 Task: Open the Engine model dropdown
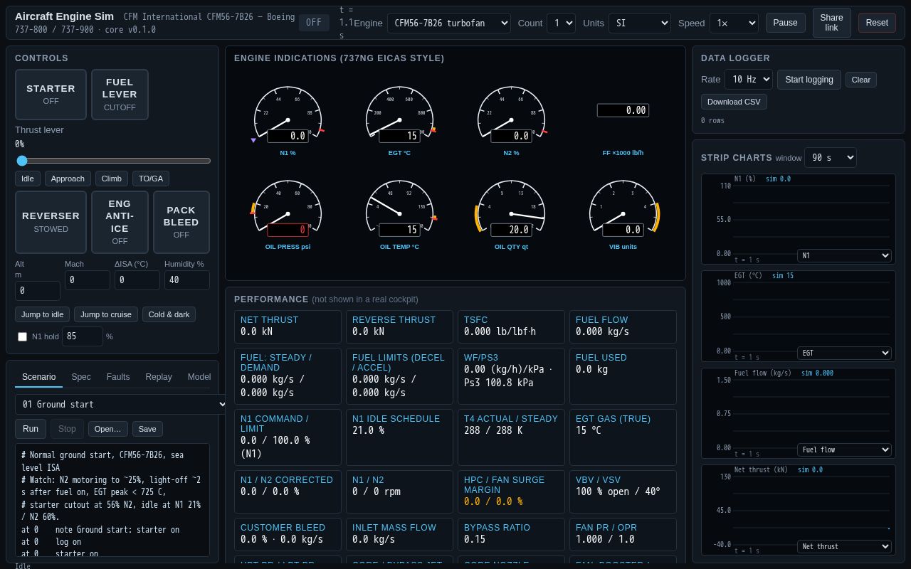click(449, 23)
